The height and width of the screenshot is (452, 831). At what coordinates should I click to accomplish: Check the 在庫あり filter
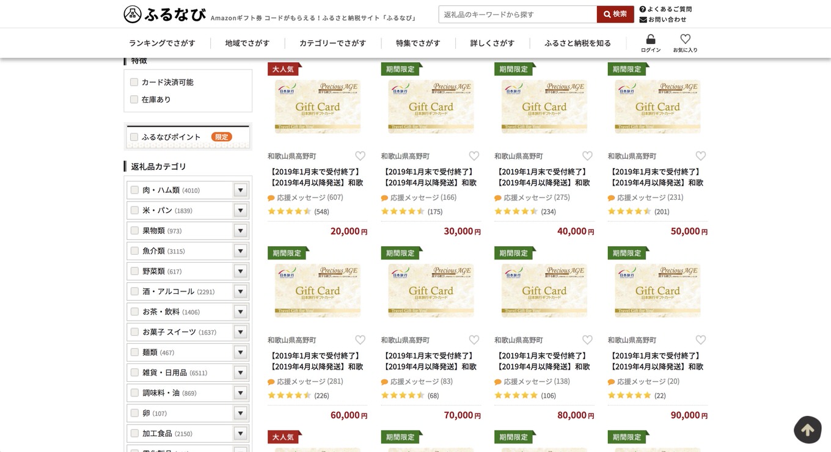click(134, 99)
